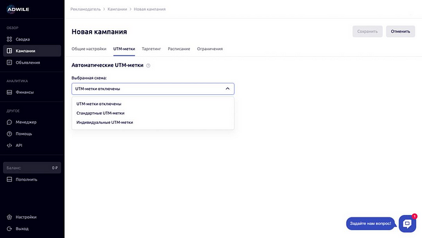Click the Кампании sidebar icon
The height and width of the screenshot is (238, 422).
[x=10, y=51]
